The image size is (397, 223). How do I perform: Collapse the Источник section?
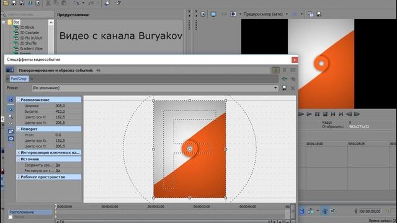pyautogui.click(x=18, y=159)
